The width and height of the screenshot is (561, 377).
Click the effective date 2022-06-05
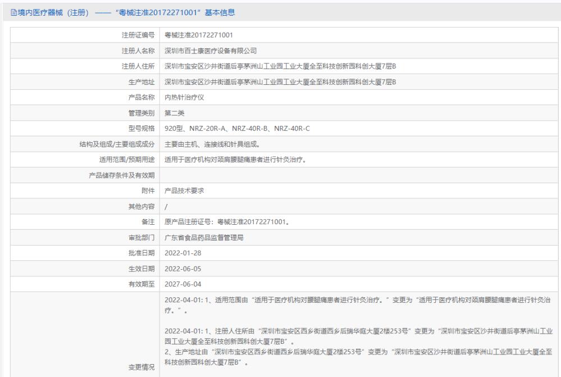pyautogui.click(x=183, y=269)
